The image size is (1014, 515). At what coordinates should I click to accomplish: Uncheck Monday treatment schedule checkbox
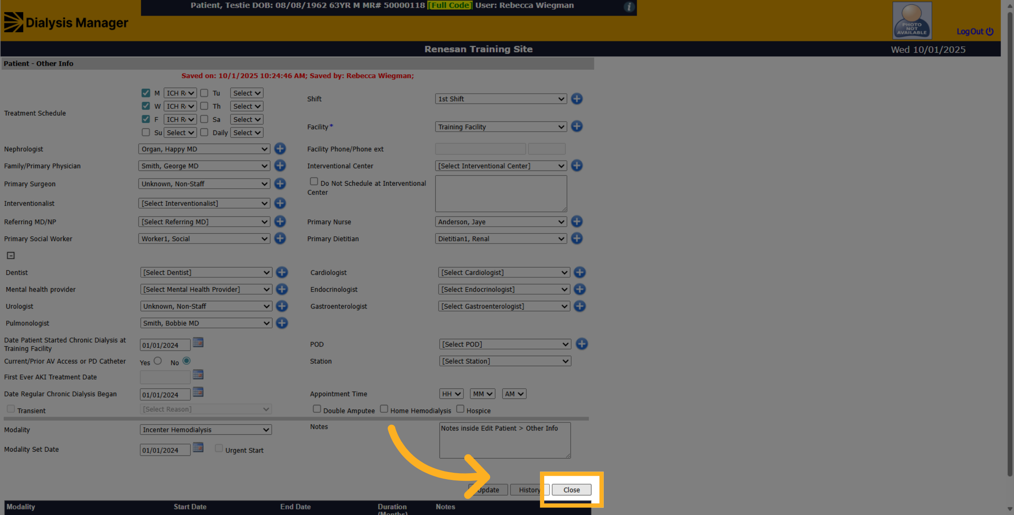146,92
